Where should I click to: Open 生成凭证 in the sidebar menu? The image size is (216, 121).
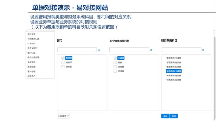coord(31,62)
